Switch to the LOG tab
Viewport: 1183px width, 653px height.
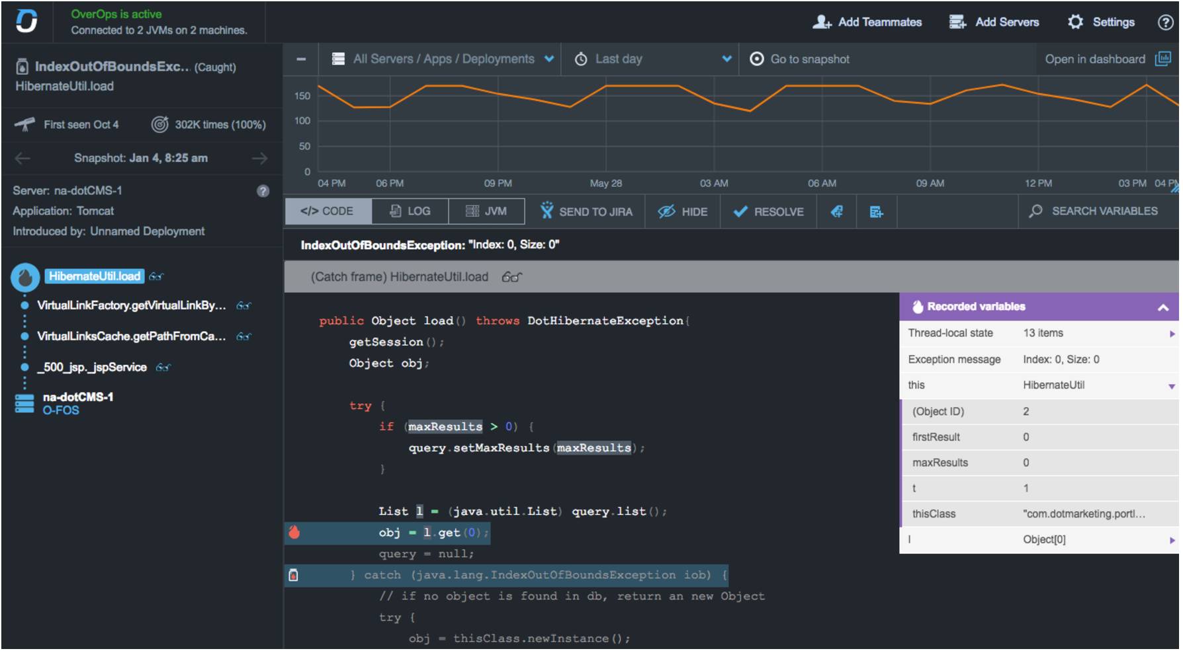pyautogui.click(x=410, y=211)
